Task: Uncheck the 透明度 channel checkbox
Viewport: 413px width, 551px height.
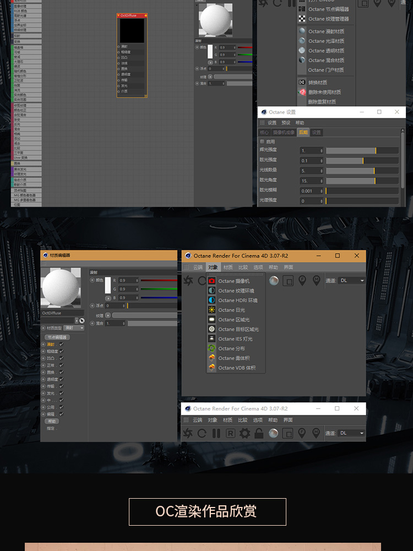Action: pos(62,379)
